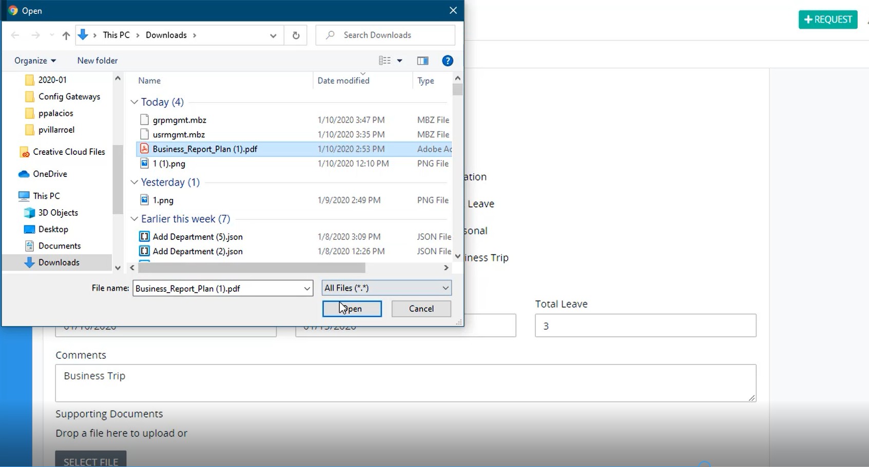The image size is (869, 467).
Task: Open the Organize menu
Action: pos(34,60)
